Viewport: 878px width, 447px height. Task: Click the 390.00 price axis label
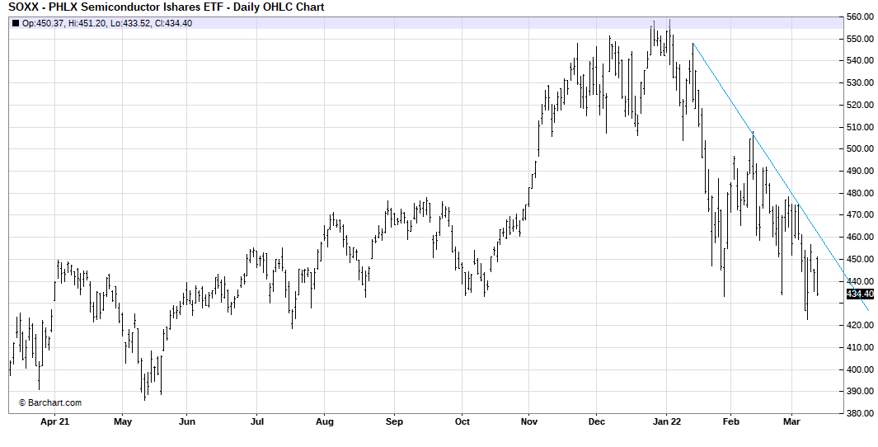tap(860, 391)
